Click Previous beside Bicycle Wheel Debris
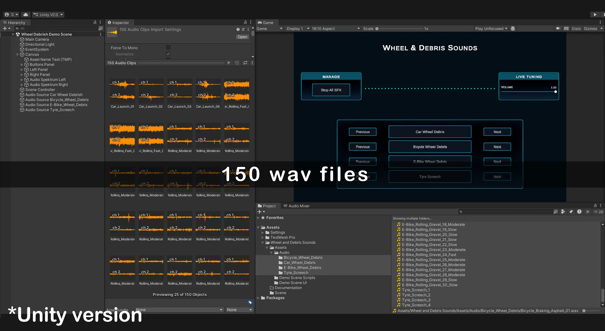 363,147
